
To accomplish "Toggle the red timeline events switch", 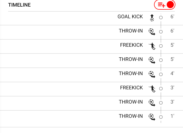I will click(165, 5).
